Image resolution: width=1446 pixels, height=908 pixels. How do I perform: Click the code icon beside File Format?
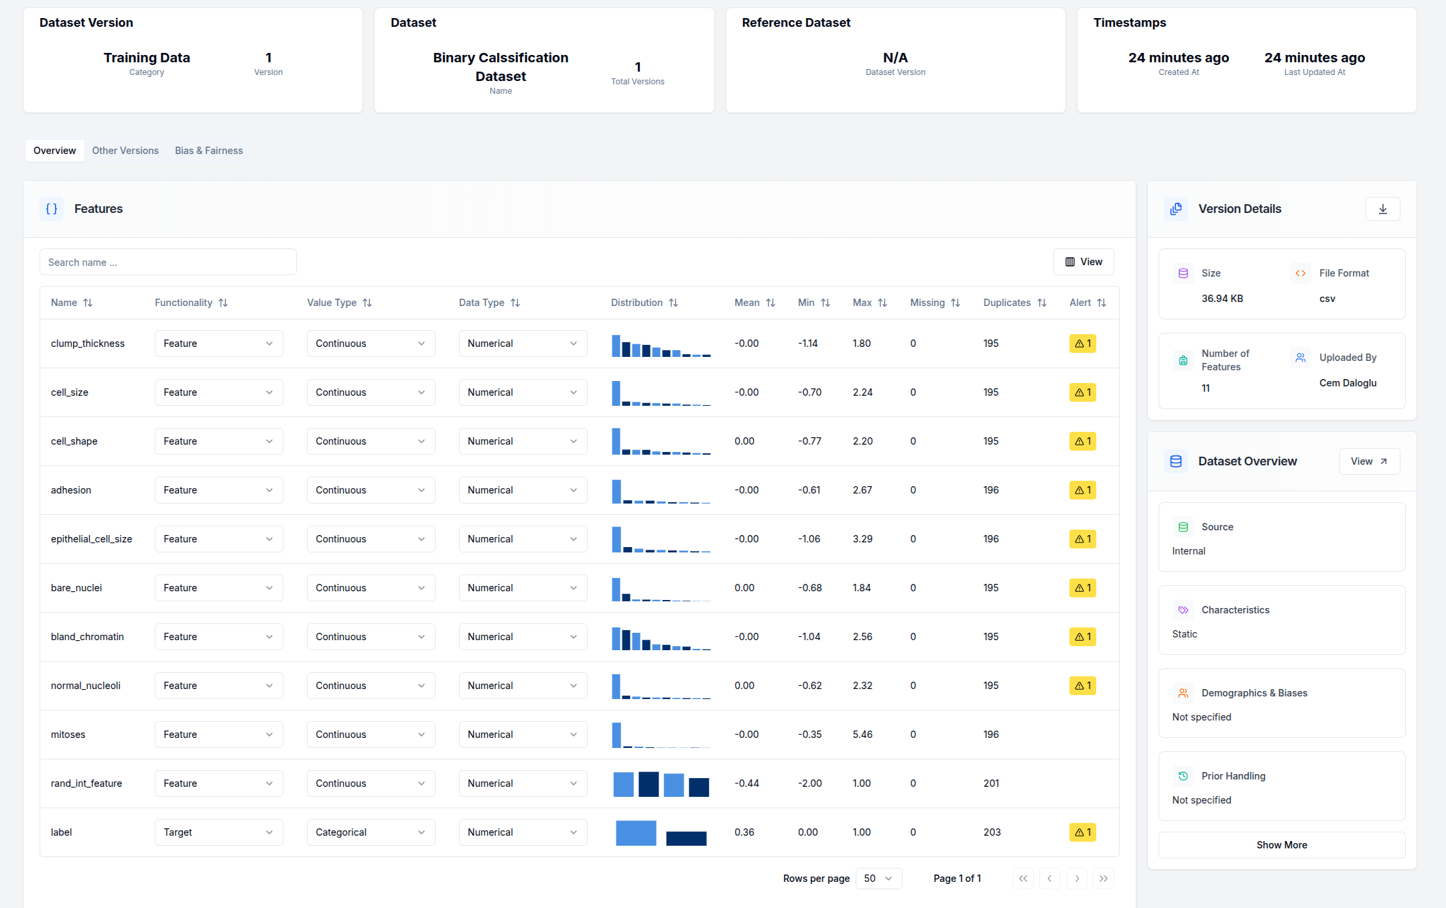click(x=1300, y=273)
